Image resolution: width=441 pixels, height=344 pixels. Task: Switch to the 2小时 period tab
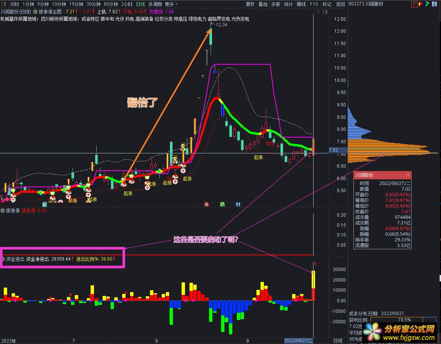point(127,4)
